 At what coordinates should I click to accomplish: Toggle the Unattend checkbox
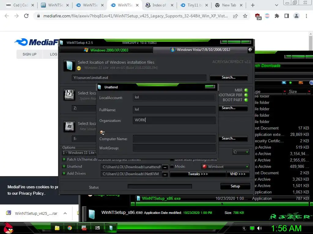64,166
